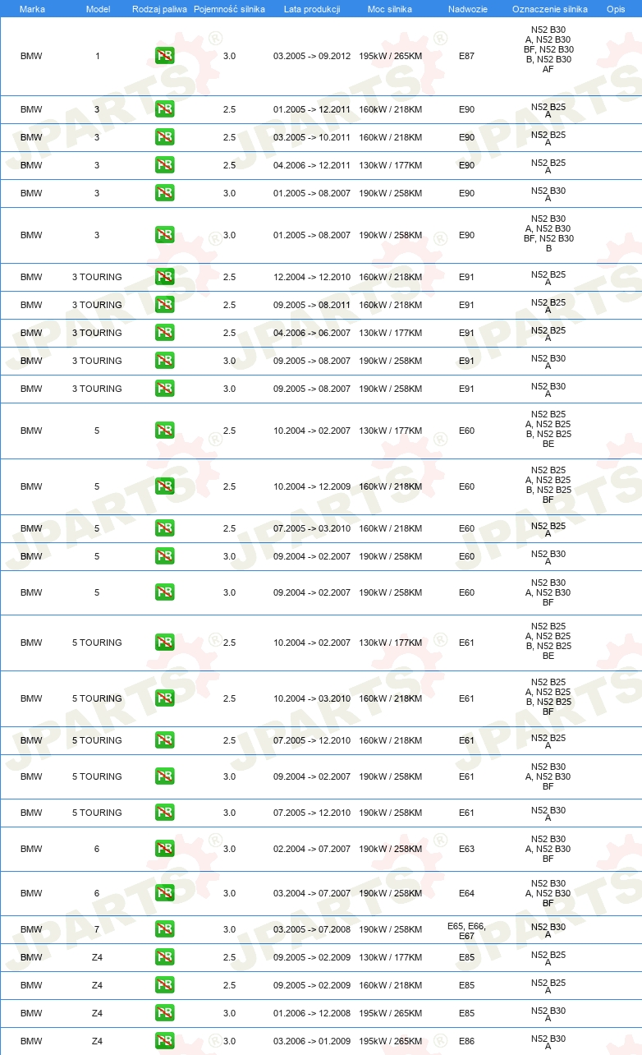Click petrol icon for Z4 2.5 160kW row
The width and height of the screenshot is (642, 1055).
(x=164, y=985)
